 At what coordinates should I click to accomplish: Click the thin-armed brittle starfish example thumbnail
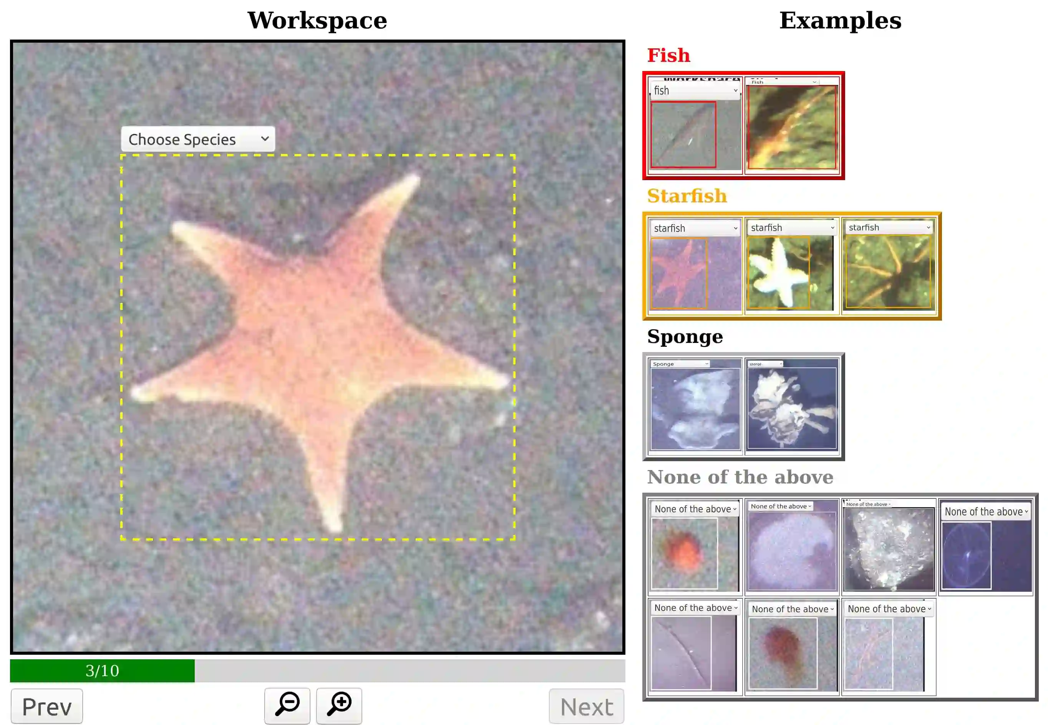(x=889, y=273)
